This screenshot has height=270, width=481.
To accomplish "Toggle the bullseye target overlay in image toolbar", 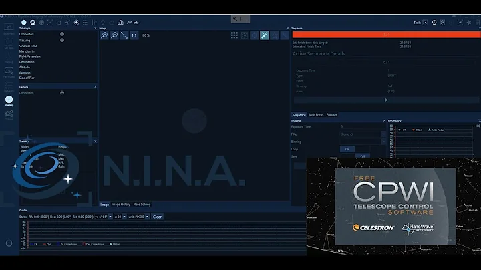I will point(255,35).
